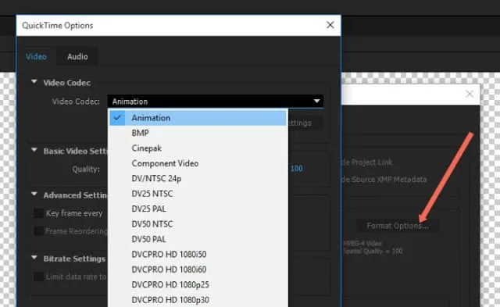Click the Quality field label
This screenshot has width=500, height=307.
(86, 169)
